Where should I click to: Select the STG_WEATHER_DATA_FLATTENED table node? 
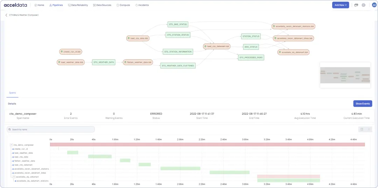[178, 66]
